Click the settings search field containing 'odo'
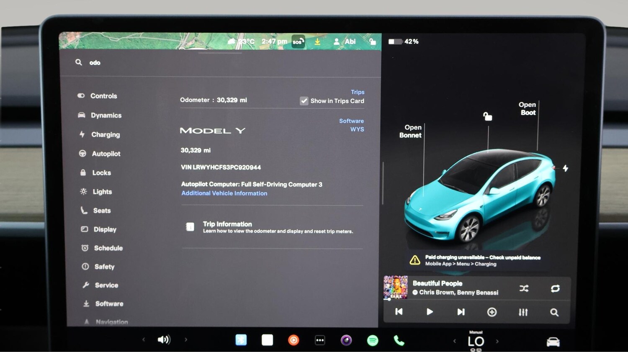This screenshot has height=352, width=628. (x=220, y=62)
